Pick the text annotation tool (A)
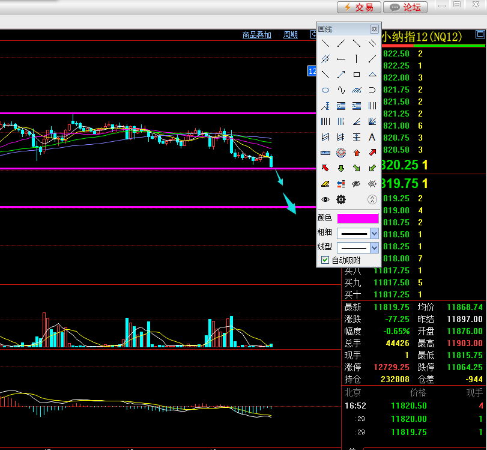The image size is (487, 450). tap(372, 137)
